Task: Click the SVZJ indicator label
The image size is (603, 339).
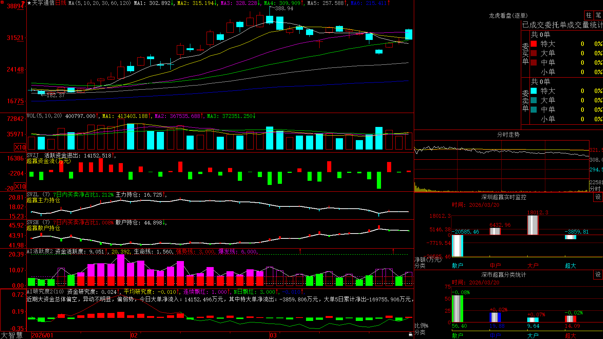Action: [x=32, y=155]
